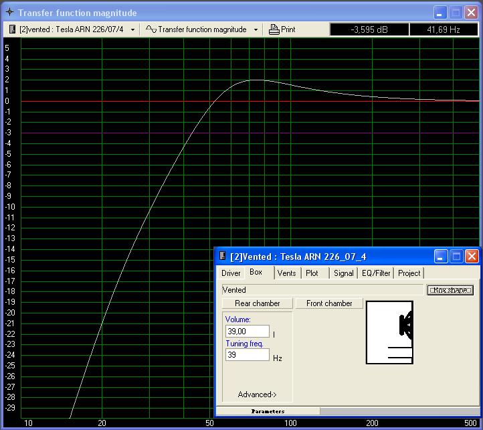Image resolution: width=483 pixels, height=430 pixels.
Task: Click the Box shape button
Action: point(450,290)
